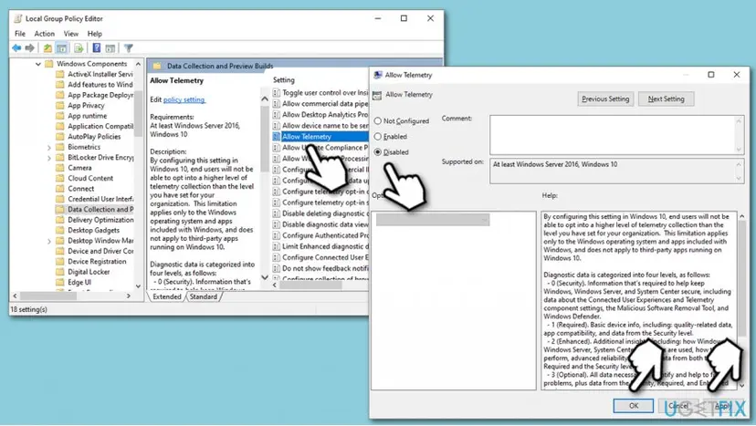The image size is (756, 426).
Task: Click policy icon next to Disable diagnostic data viewer
Action: click(x=277, y=224)
